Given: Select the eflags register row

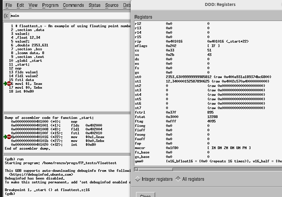Looking at the screenshot, I should point(208,46).
